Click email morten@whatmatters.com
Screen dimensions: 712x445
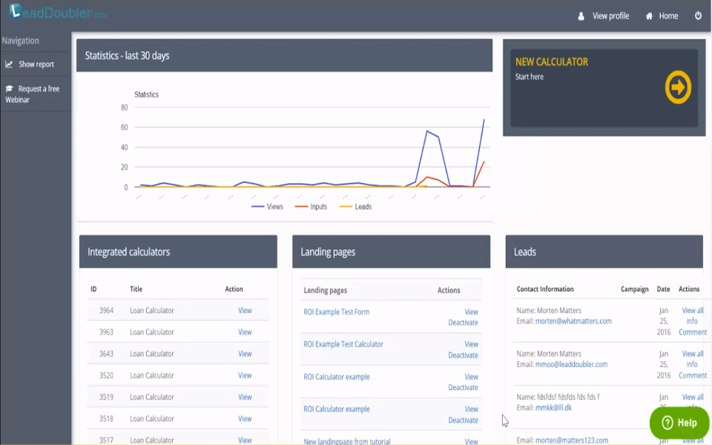pyautogui.click(x=573, y=321)
